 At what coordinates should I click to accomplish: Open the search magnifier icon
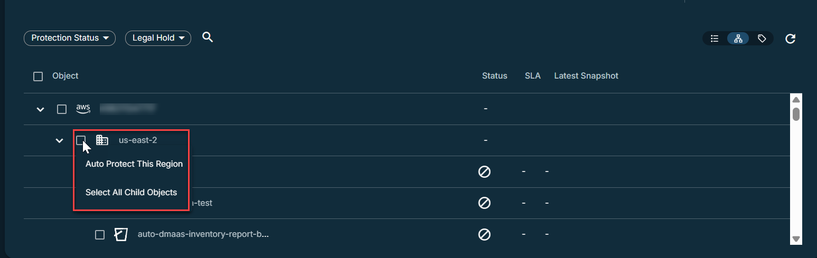tap(208, 37)
